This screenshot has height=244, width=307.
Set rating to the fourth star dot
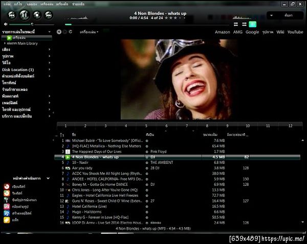click(180, 18)
